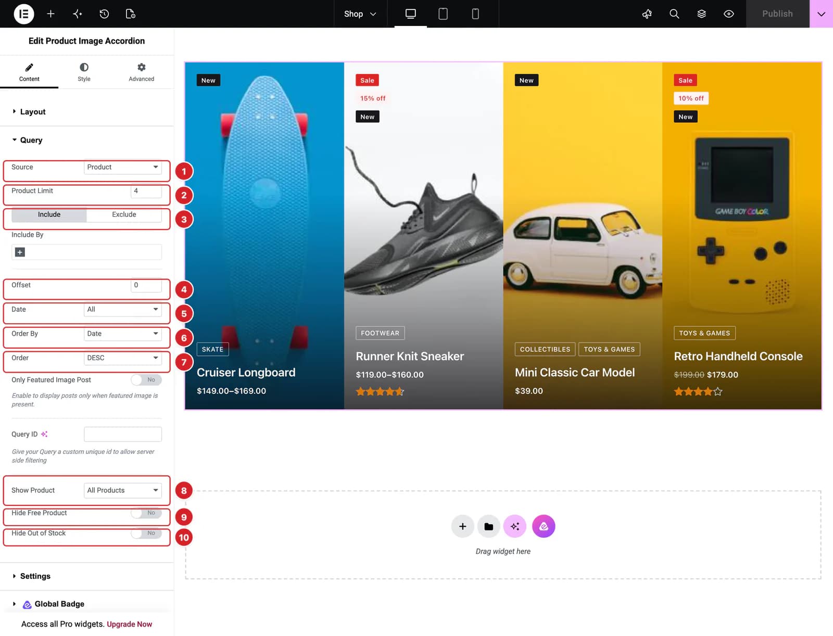Click the plus icon in Include By field
Image resolution: width=833 pixels, height=636 pixels.
20,252
